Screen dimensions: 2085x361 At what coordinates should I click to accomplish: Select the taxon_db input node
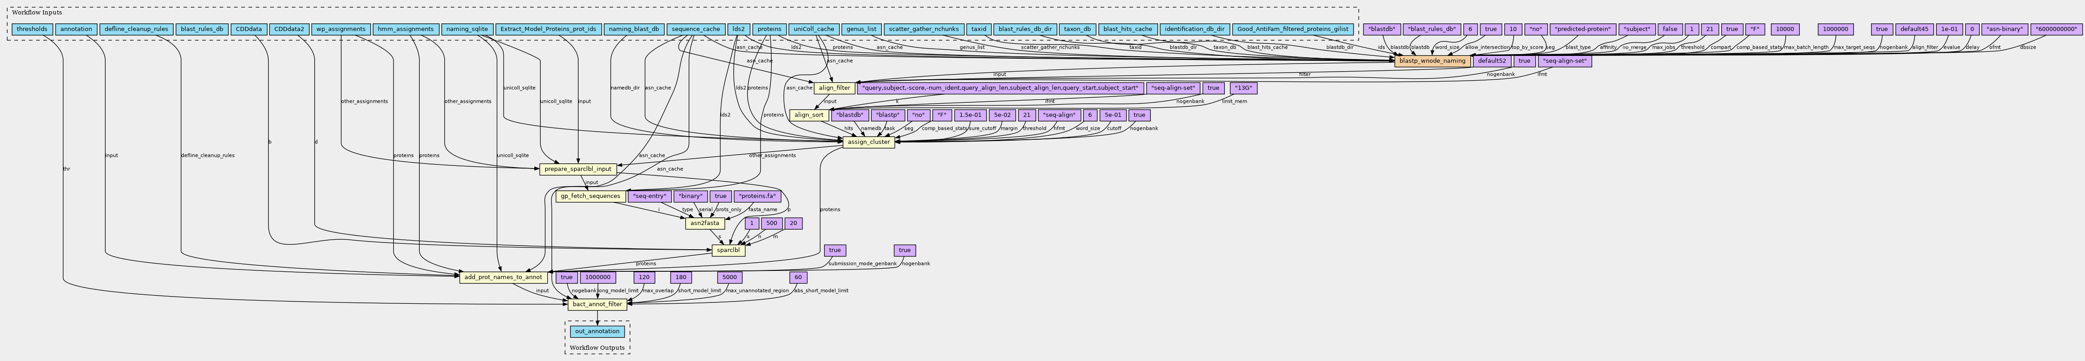tap(1077, 29)
